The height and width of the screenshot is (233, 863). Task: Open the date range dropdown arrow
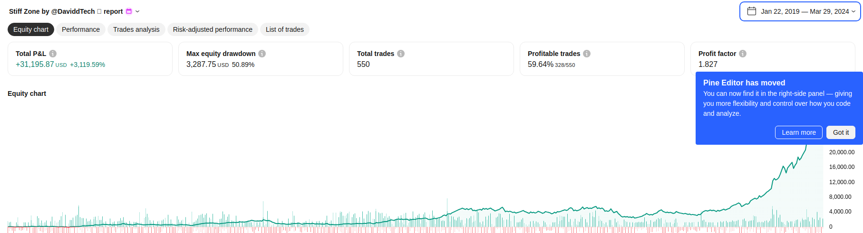(x=853, y=11)
